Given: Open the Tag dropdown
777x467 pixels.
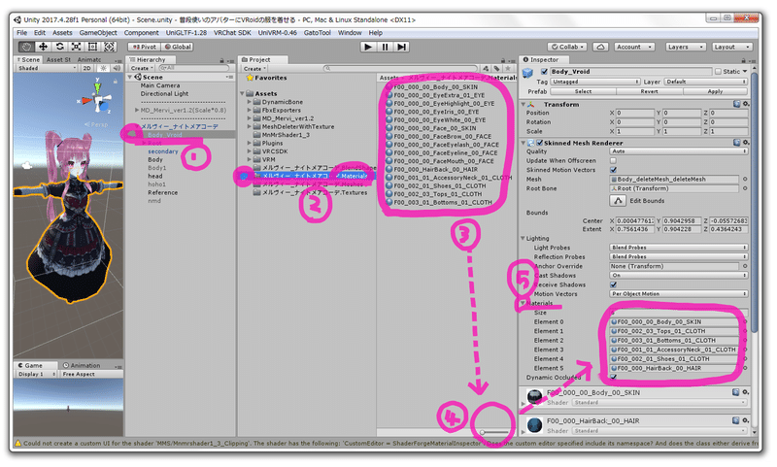Looking at the screenshot, I should (x=595, y=83).
